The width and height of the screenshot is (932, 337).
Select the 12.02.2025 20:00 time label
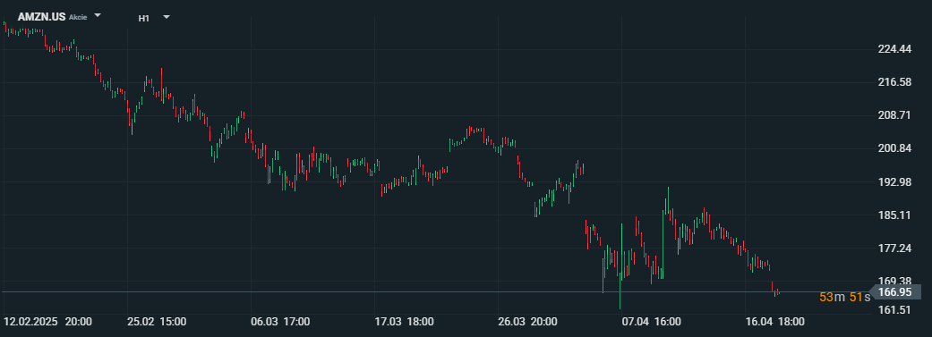(x=47, y=322)
